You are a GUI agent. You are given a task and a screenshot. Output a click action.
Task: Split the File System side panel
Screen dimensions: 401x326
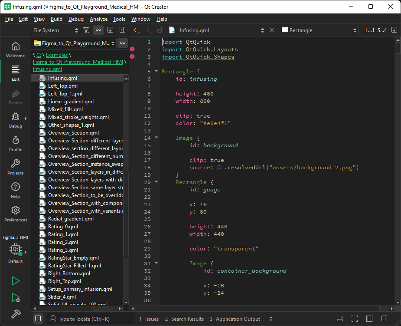(110, 30)
